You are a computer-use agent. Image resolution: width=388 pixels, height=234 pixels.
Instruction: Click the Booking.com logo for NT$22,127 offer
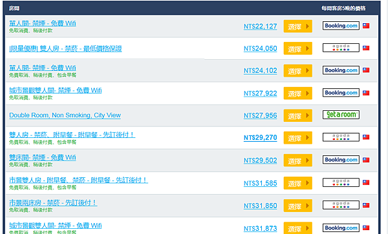[341, 26]
